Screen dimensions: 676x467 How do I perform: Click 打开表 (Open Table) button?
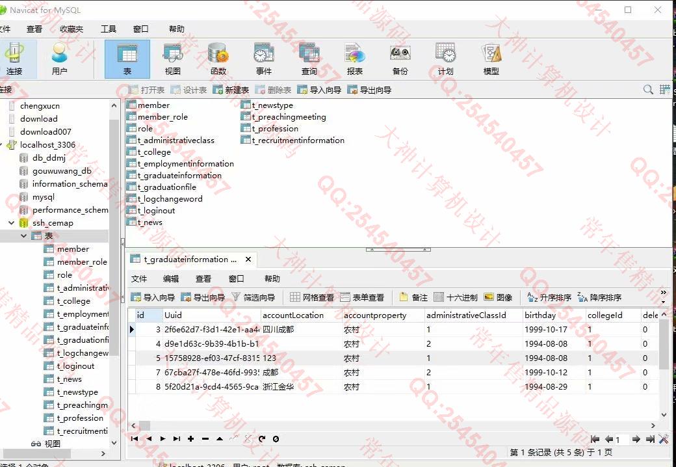point(147,90)
